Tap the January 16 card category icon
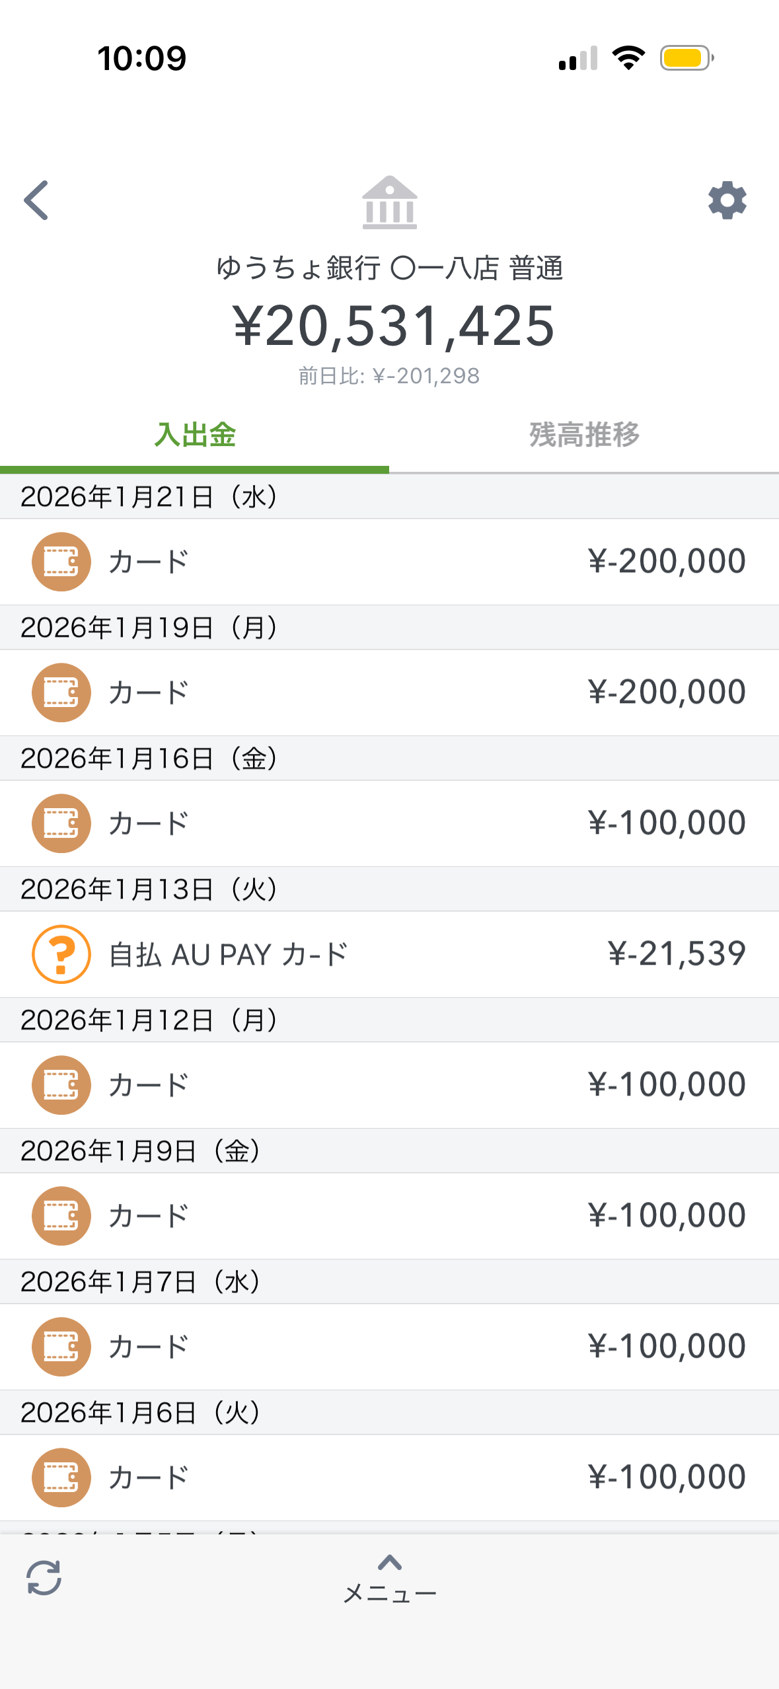The height and width of the screenshot is (1689, 779). pos(61,823)
